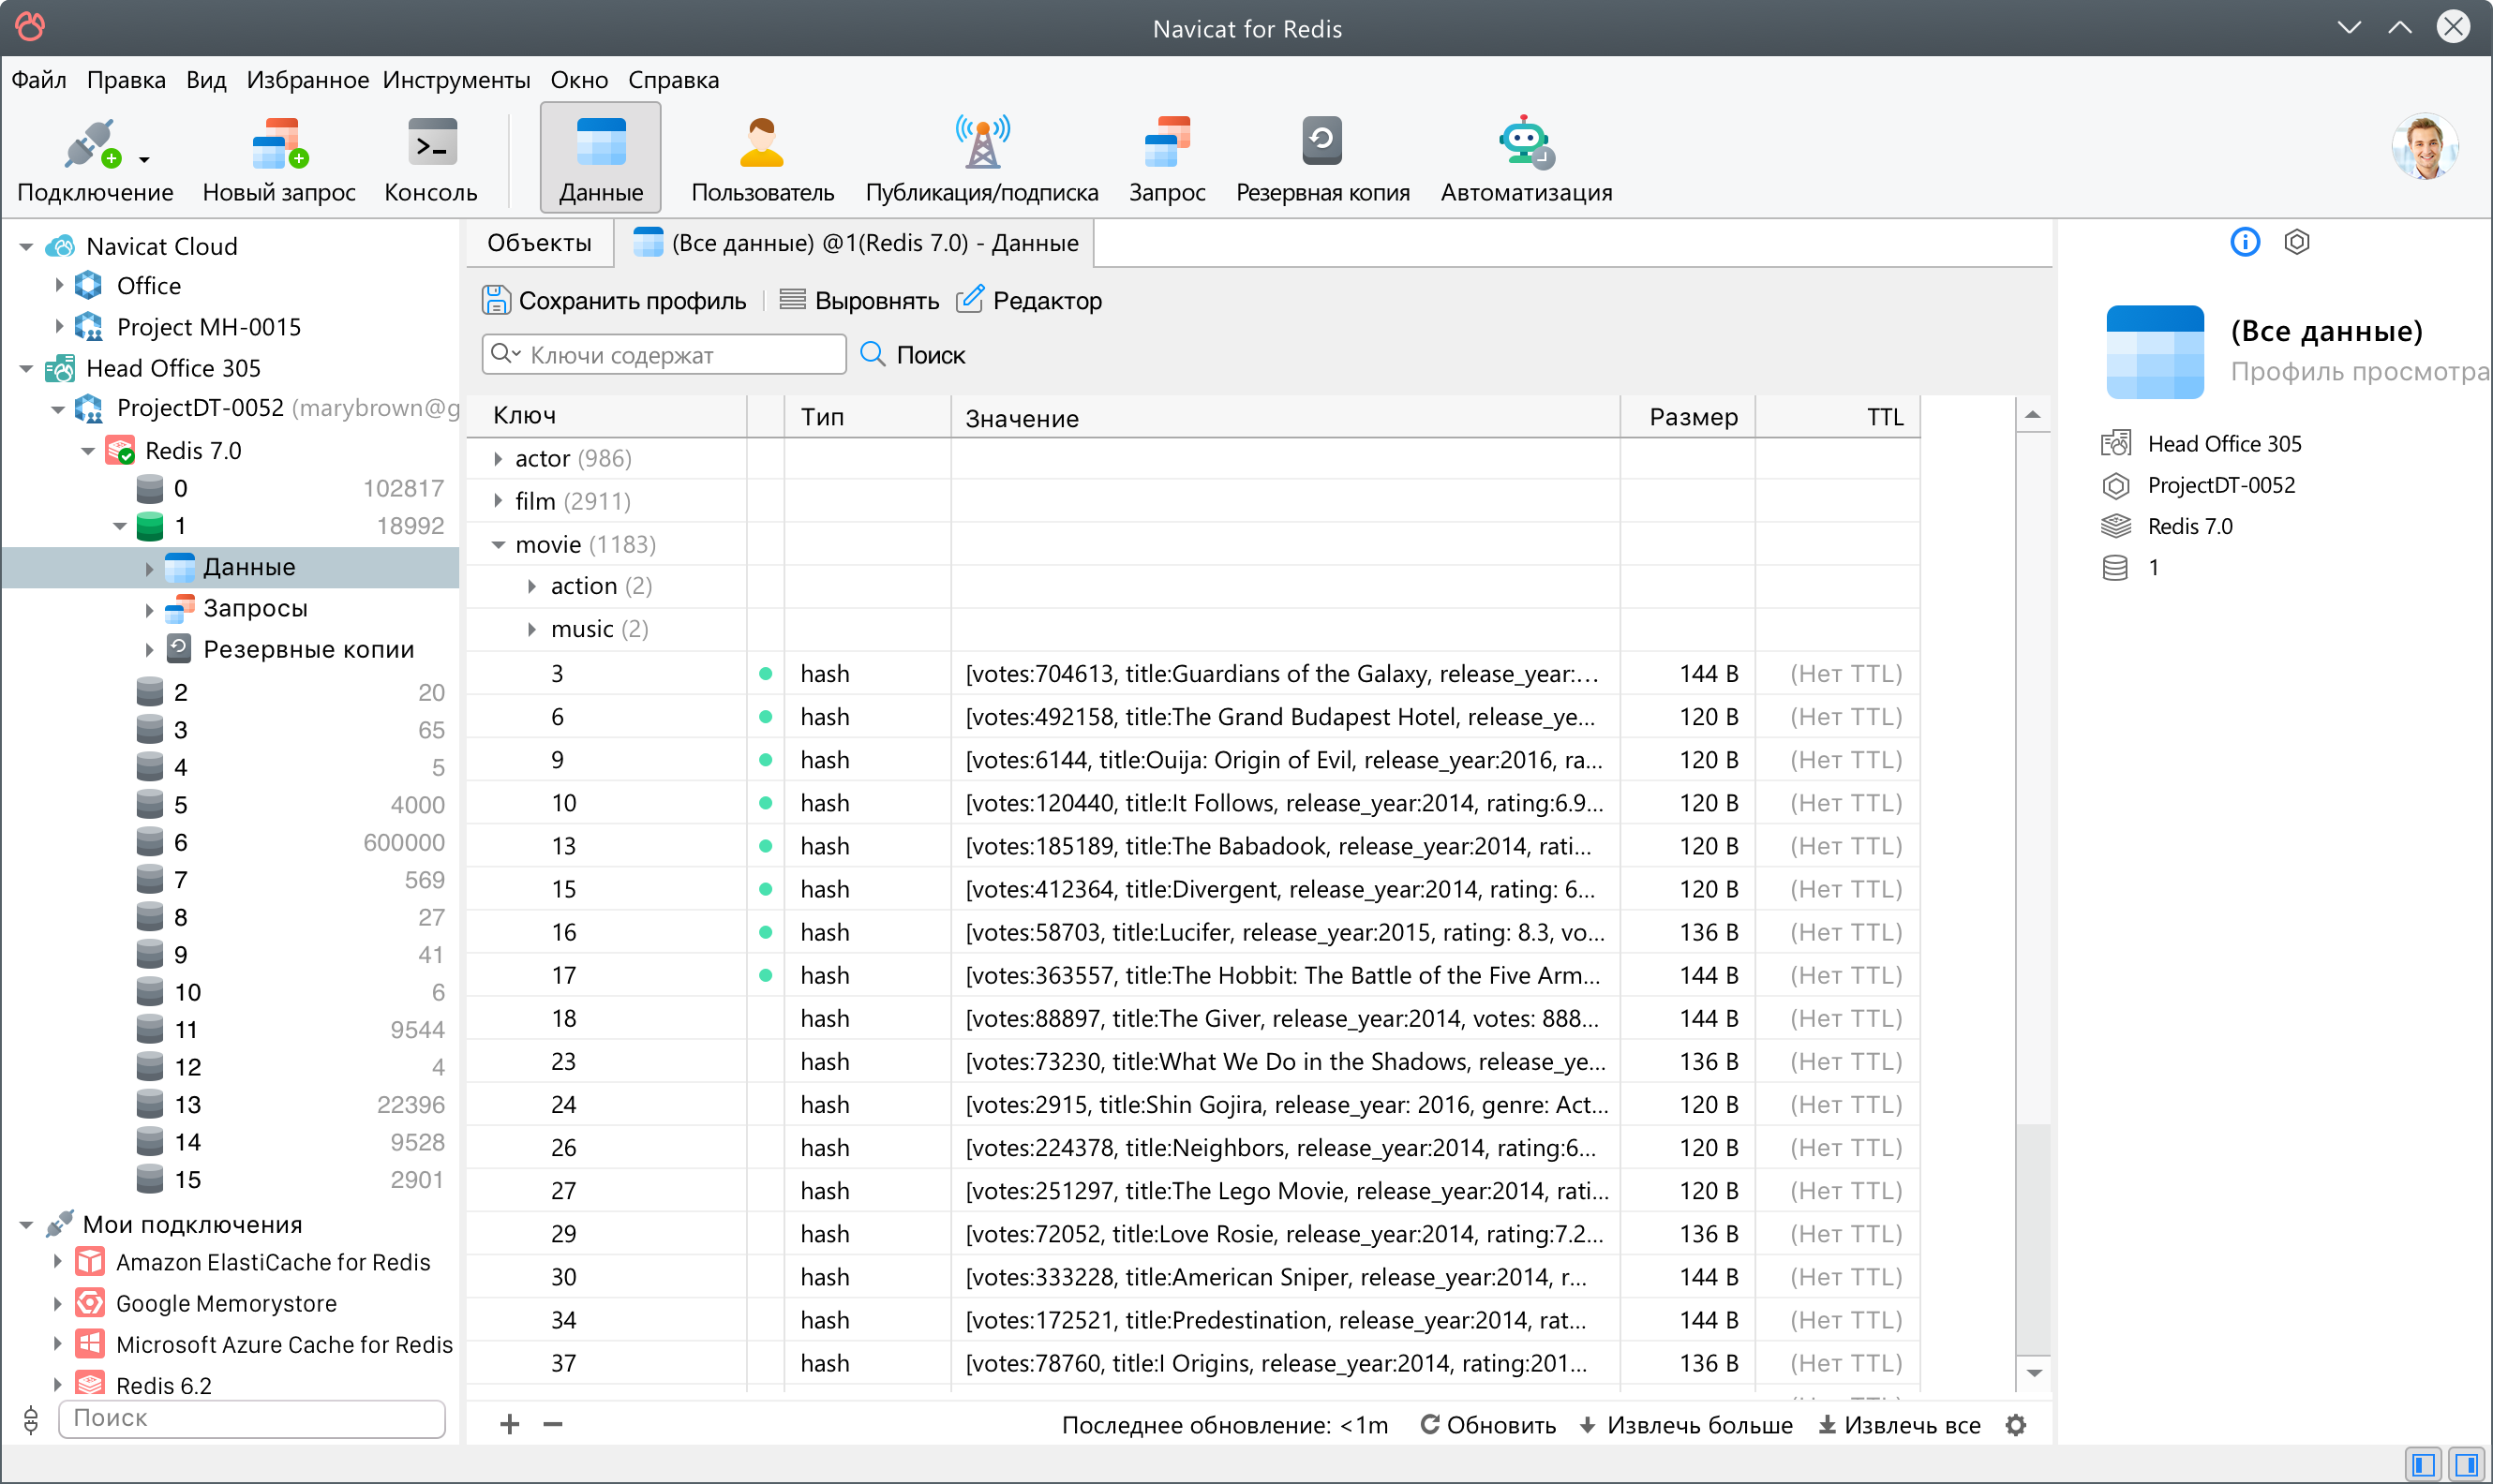Click Извлечь больше fetch more
Image resolution: width=2493 pixels, height=1484 pixels.
click(1686, 1425)
